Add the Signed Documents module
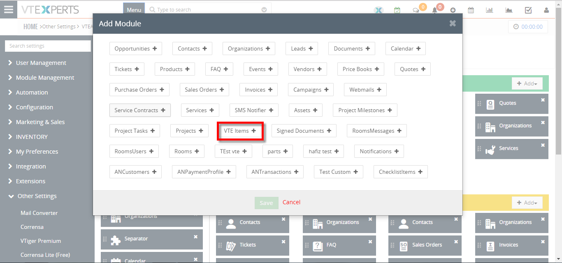This screenshot has width=562, height=263. tap(304, 131)
